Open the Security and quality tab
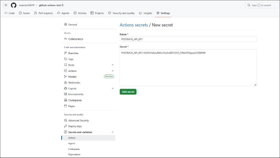 pyautogui.click(x=121, y=13)
